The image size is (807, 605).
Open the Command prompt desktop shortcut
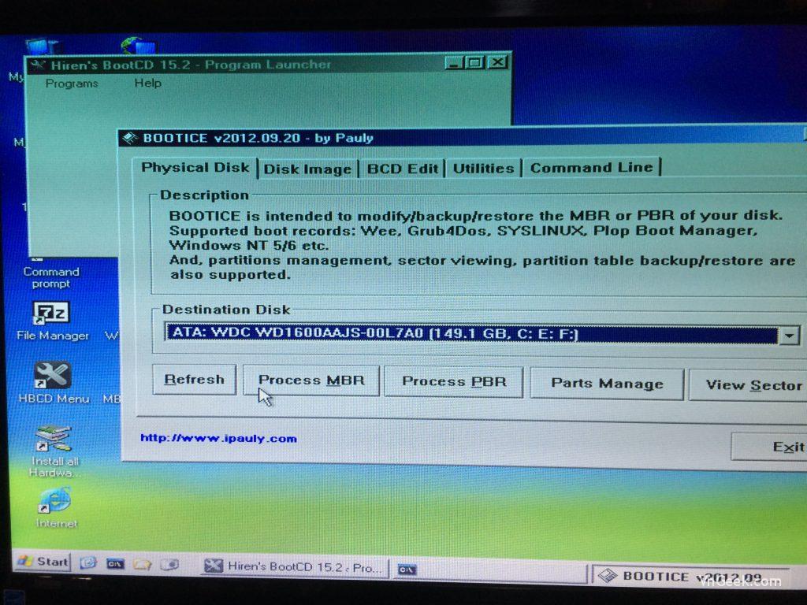[50, 277]
